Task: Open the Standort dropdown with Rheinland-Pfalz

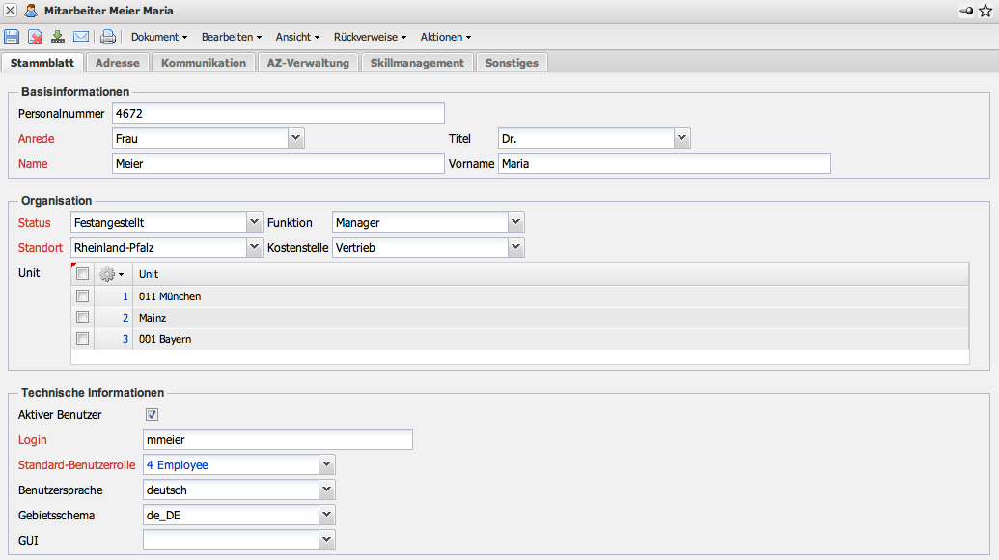Action: tap(255, 248)
